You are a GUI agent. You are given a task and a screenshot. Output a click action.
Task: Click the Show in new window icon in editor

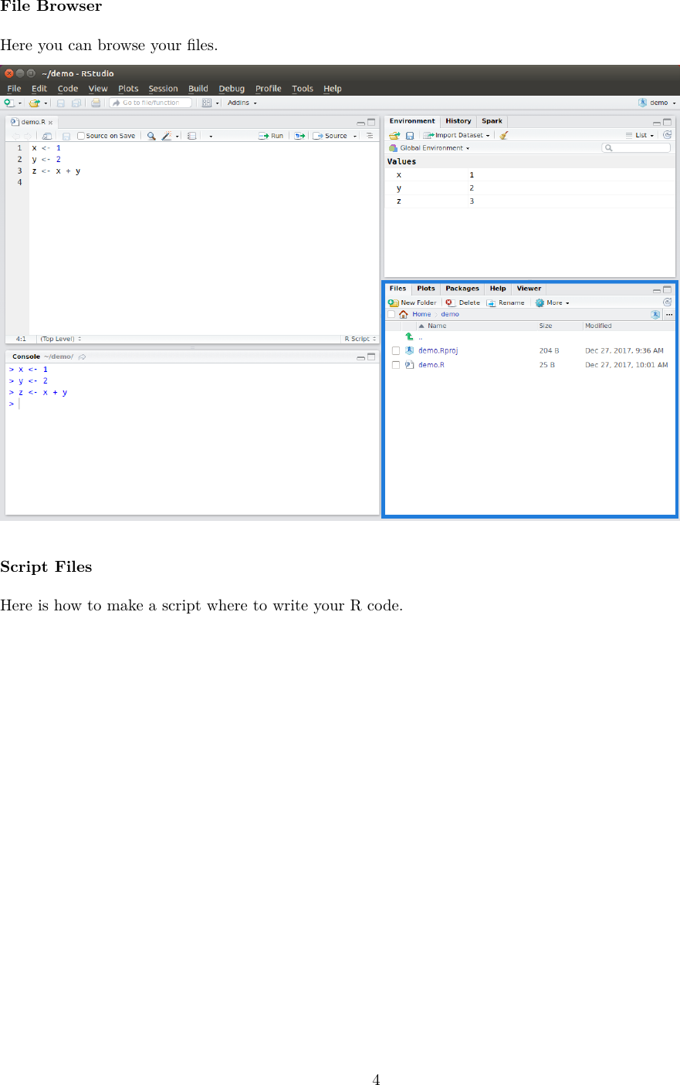coord(47,136)
